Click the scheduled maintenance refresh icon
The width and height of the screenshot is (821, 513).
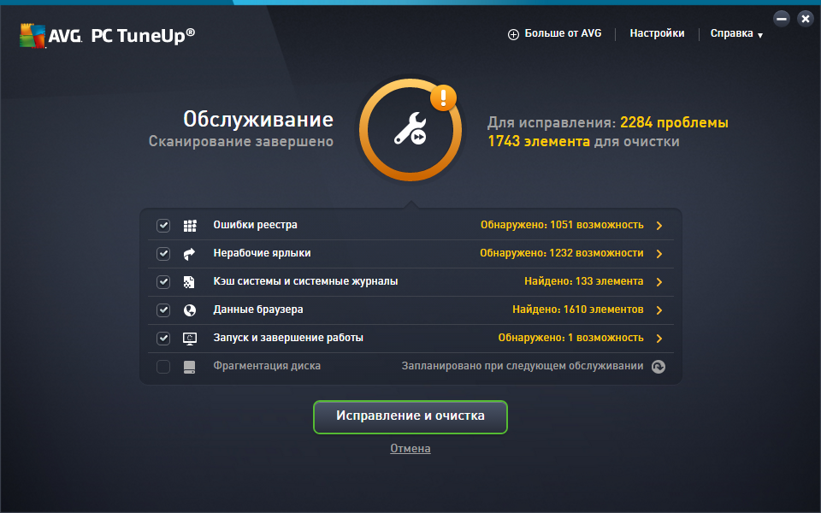(x=658, y=367)
